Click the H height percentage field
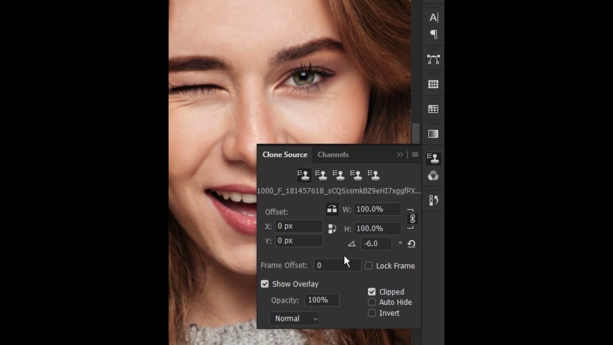 point(377,229)
